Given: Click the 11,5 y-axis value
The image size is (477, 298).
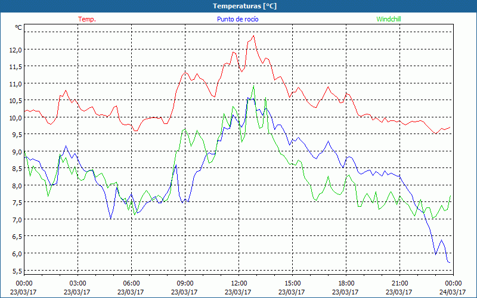Looking at the screenshot, I should coord(16,67).
